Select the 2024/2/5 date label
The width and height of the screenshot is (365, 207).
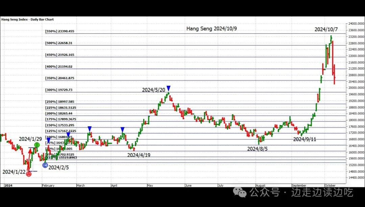pos(59,167)
